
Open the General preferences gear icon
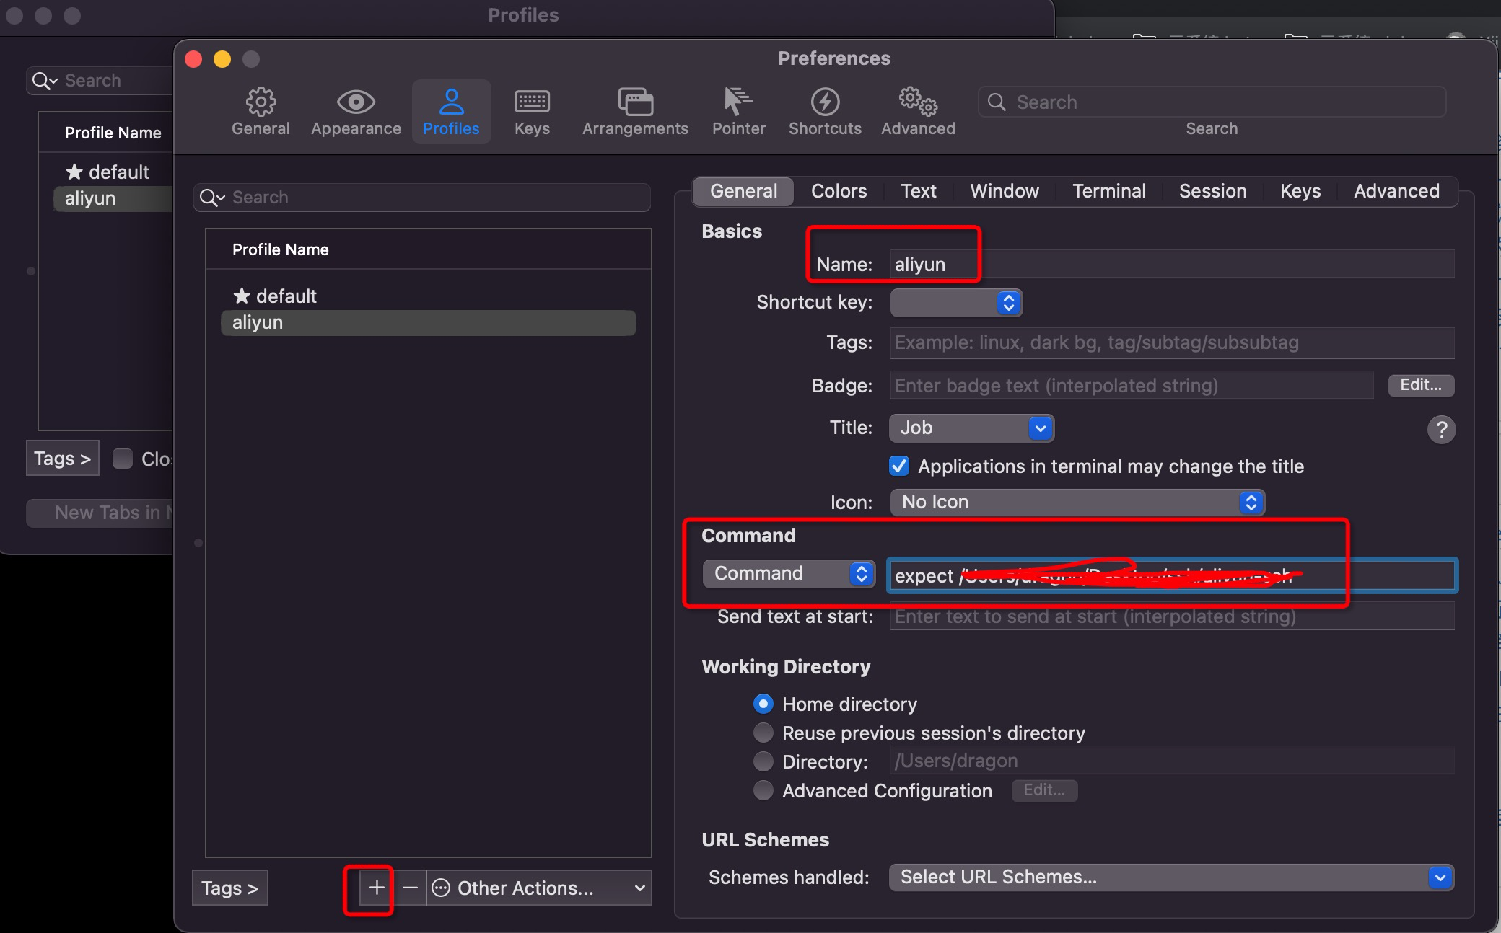pyautogui.click(x=261, y=103)
